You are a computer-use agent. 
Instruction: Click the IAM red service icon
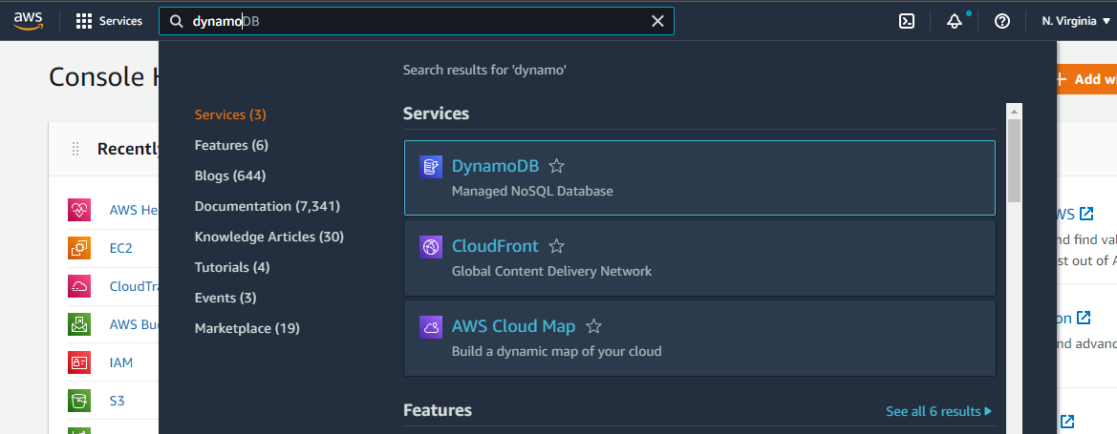[79, 362]
